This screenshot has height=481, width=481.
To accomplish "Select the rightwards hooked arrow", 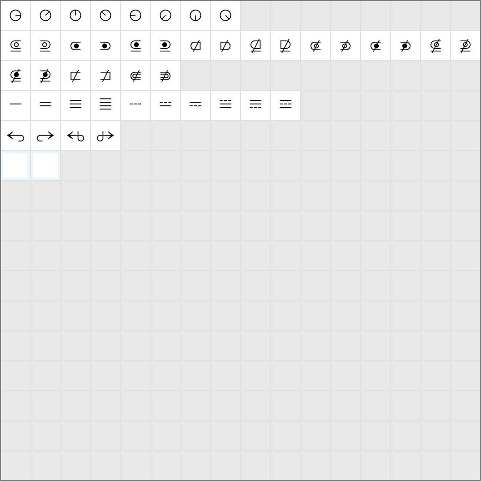I will [45, 135].
